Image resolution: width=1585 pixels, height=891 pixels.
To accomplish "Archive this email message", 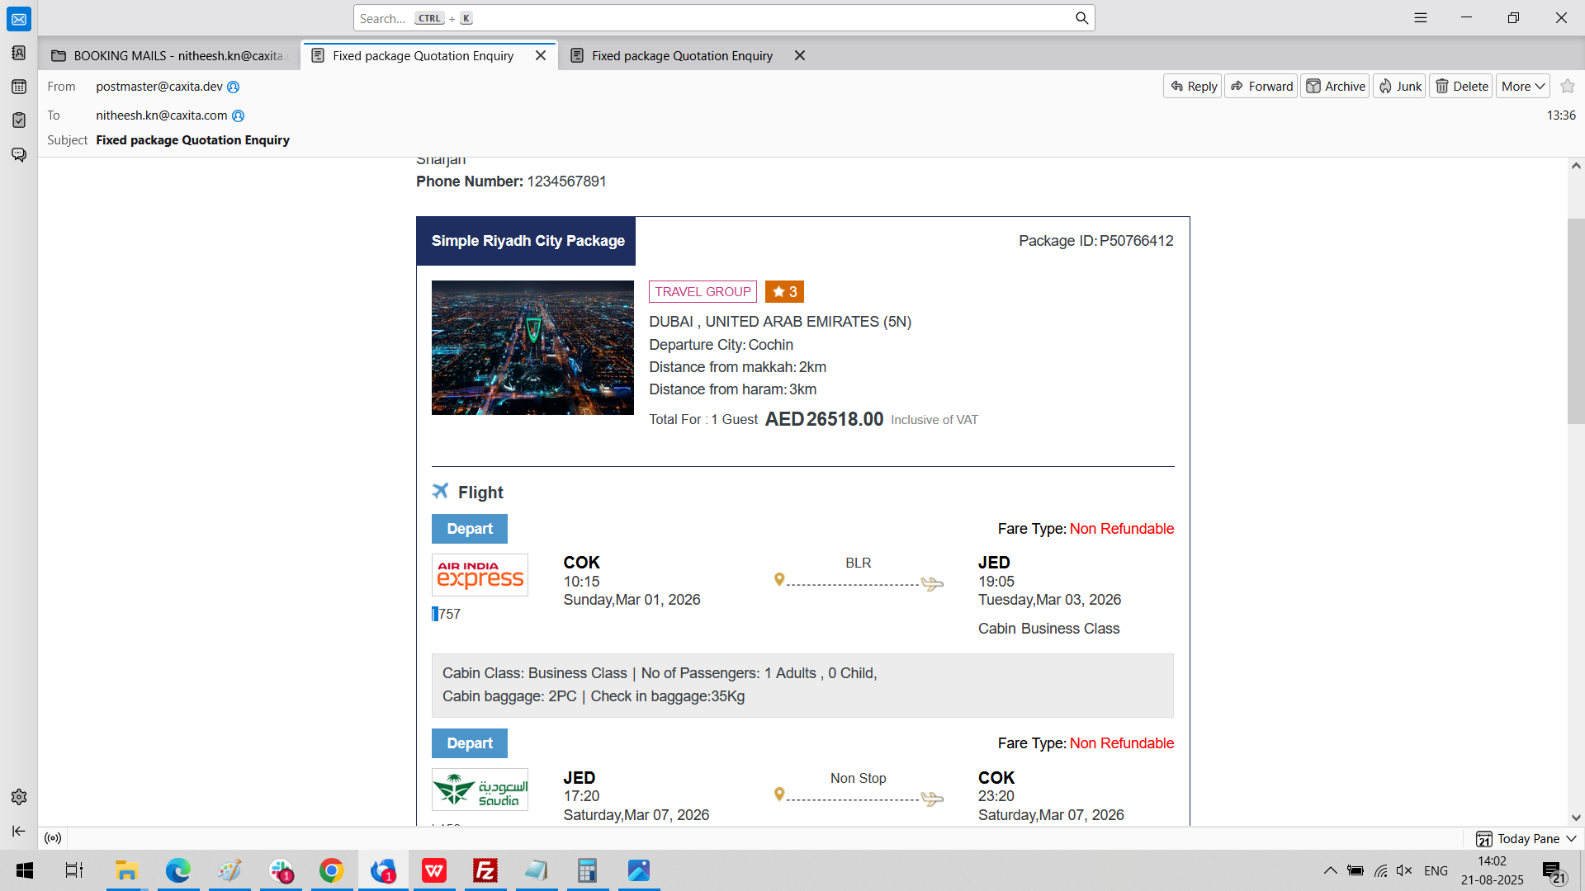I will [x=1336, y=86].
